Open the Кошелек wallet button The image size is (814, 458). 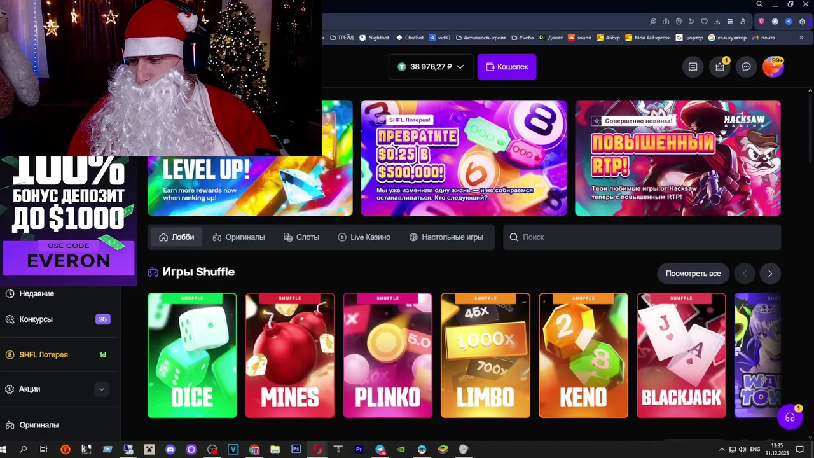point(507,67)
